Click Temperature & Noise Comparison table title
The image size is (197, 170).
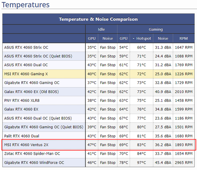98,19
